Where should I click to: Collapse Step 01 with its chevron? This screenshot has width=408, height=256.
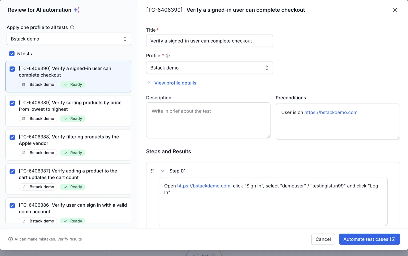163,171
